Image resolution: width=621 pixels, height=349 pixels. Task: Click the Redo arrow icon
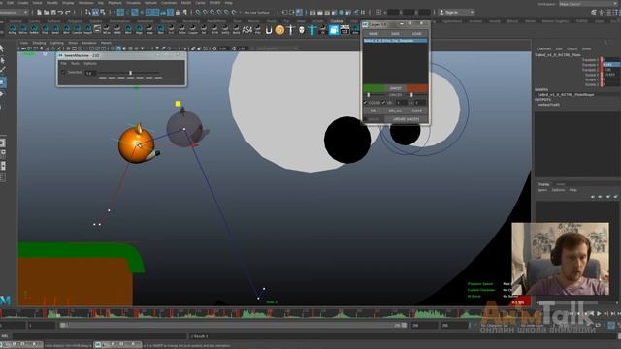(67, 13)
